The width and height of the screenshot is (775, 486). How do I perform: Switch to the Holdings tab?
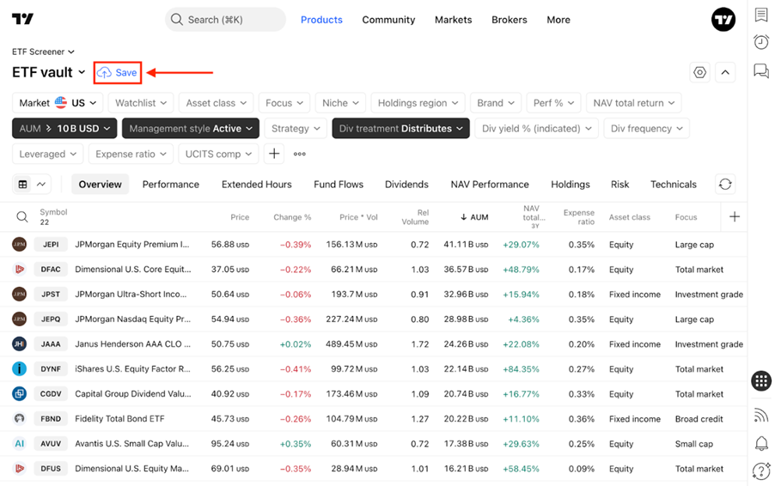(x=571, y=185)
